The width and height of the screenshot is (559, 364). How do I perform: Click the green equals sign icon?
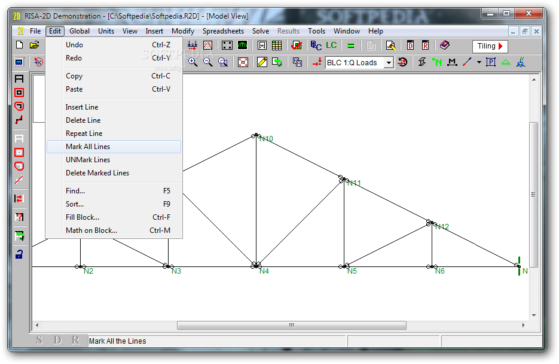(x=351, y=45)
